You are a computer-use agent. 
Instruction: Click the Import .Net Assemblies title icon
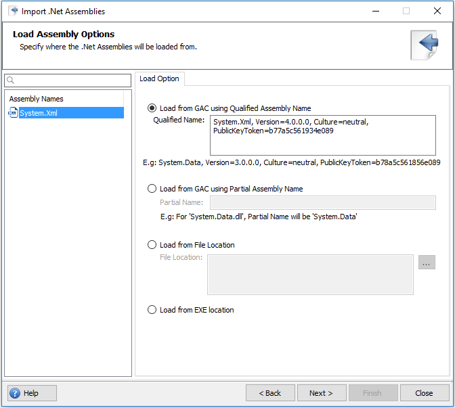pyautogui.click(x=13, y=11)
